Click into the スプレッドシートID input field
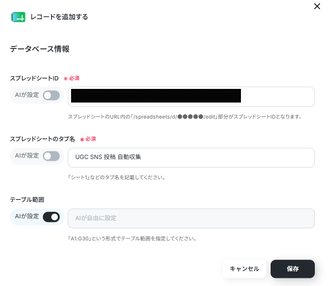 pos(191,97)
